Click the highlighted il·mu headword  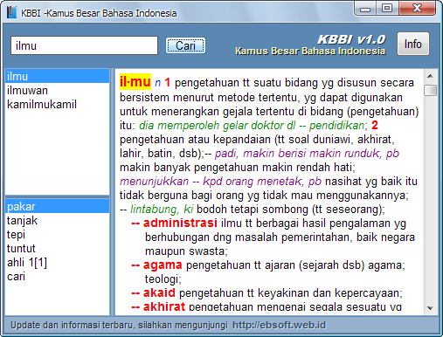point(135,82)
